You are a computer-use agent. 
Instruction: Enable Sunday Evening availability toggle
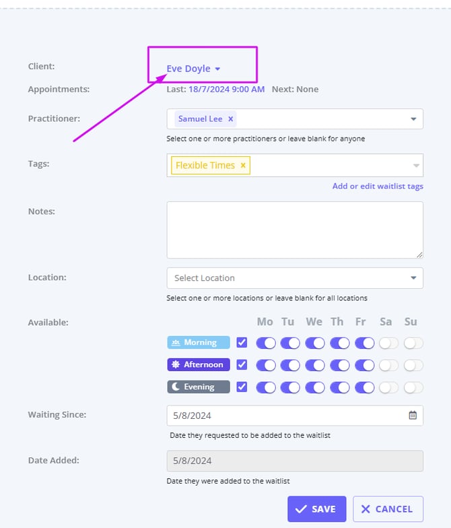point(413,387)
